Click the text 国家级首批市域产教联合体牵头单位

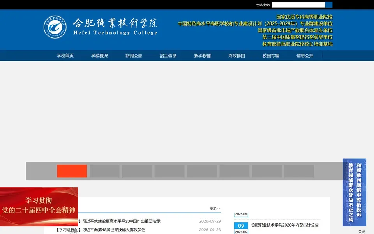pos(295,30)
